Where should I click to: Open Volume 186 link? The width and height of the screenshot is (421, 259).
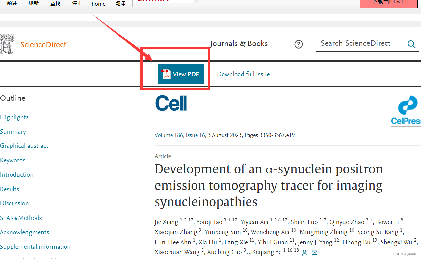(169, 135)
